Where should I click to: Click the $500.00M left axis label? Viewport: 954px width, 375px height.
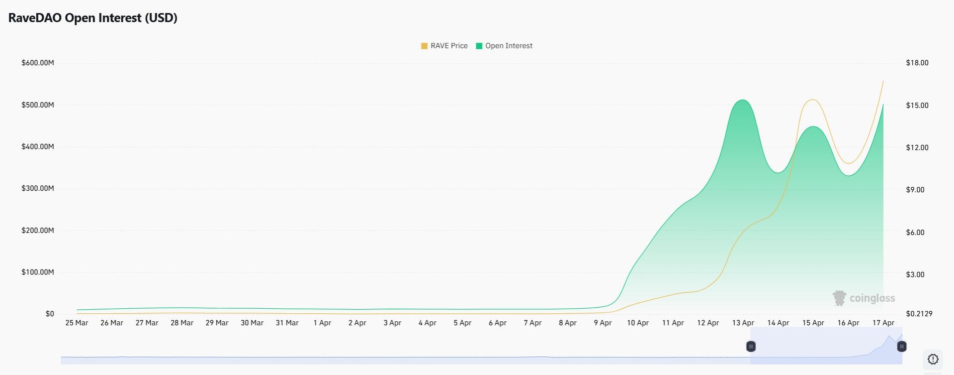pyautogui.click(x=38, y=105)
